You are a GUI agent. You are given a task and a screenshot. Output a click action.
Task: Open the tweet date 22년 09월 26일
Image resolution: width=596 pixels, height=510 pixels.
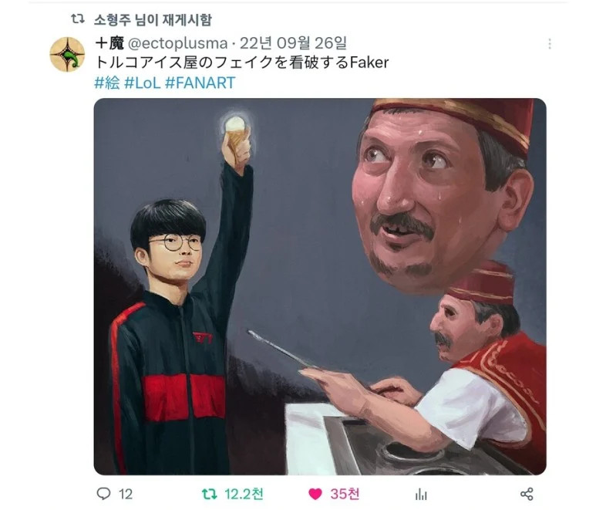293,43
